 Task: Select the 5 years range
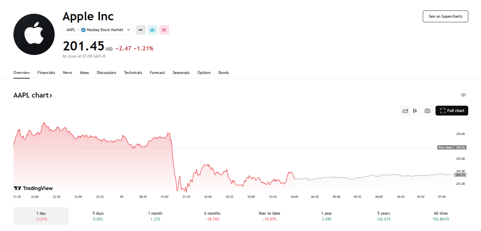[383, 216]
